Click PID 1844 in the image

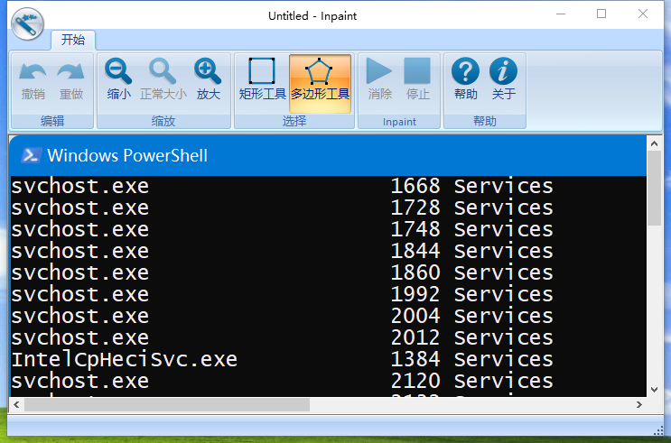[415, 251]
